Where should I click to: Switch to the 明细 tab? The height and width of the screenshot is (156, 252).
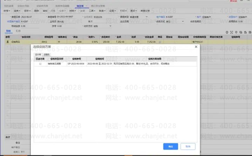(x=8, y=31)
